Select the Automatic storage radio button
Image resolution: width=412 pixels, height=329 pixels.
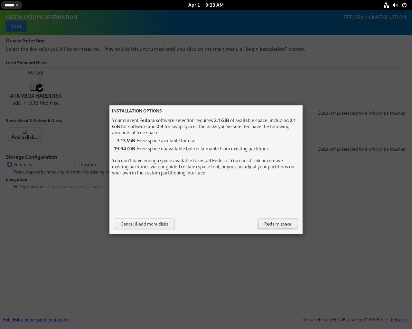coord(10,164)
